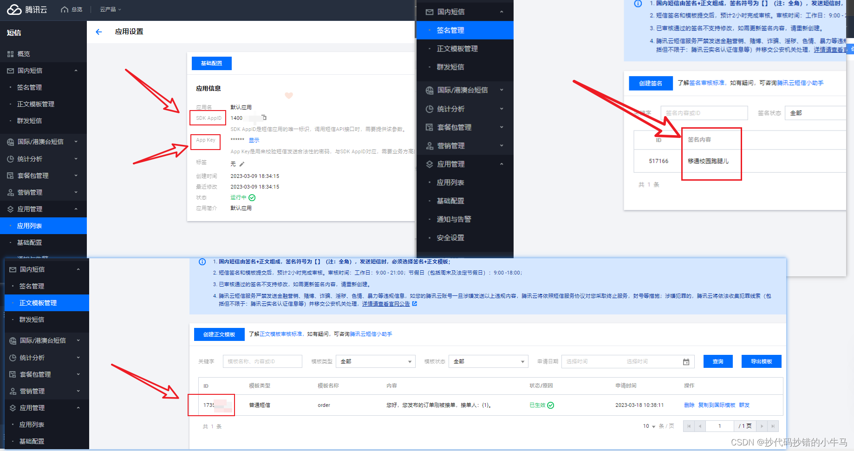Click 营销管理 person icon in the 应用设置 sidebar
Viewport: 854px width, 451px height.
coord(10,192)
